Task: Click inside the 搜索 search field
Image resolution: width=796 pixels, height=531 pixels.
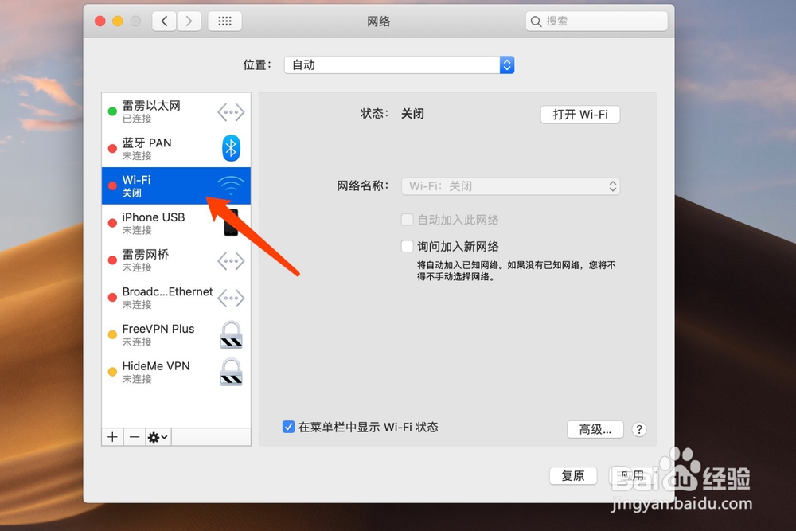Action: pos(595,21)
